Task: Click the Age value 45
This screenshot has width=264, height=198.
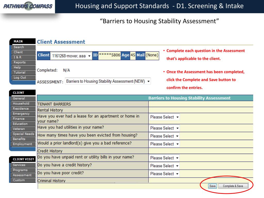Action: 133,55
